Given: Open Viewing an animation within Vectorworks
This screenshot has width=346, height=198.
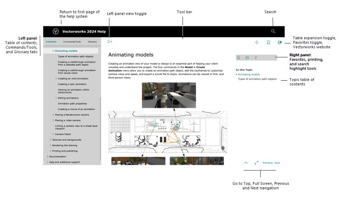Looking at the screenshot, I should click(74, 91).
